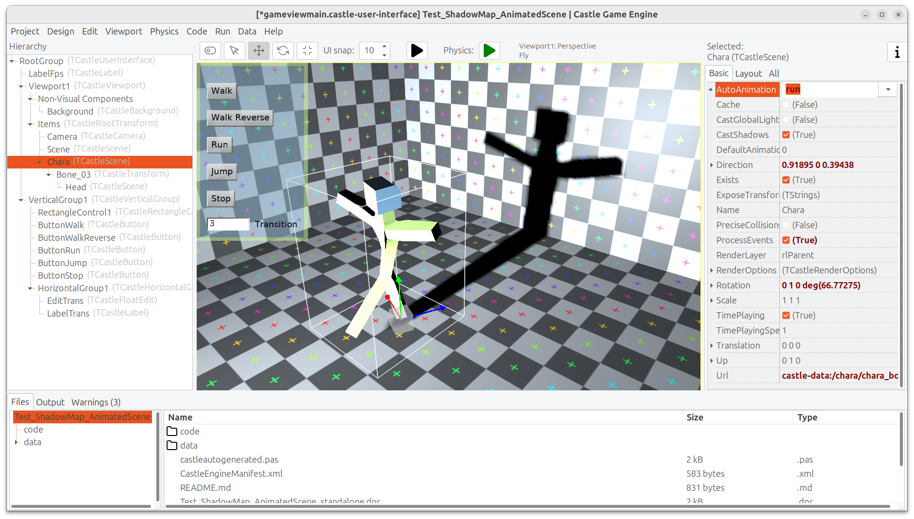Switch to the rotate tool
This screenshot has height=519, width=914.
coord(283,50)
